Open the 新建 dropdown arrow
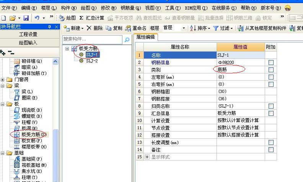 (x=83, y=28)
